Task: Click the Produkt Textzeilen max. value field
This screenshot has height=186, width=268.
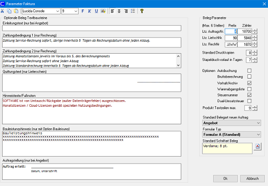Action: click(x=248, y=108)
